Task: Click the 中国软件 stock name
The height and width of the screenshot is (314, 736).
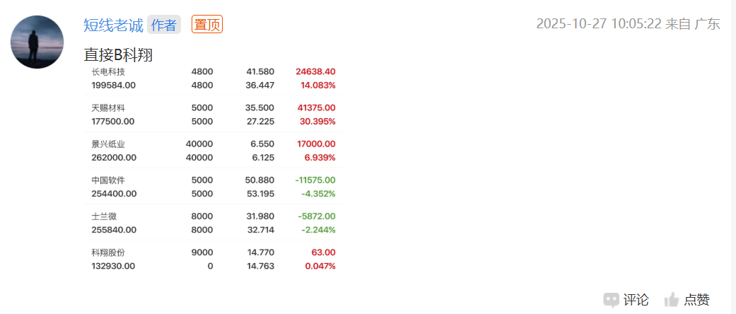Action: click(108, 180)
